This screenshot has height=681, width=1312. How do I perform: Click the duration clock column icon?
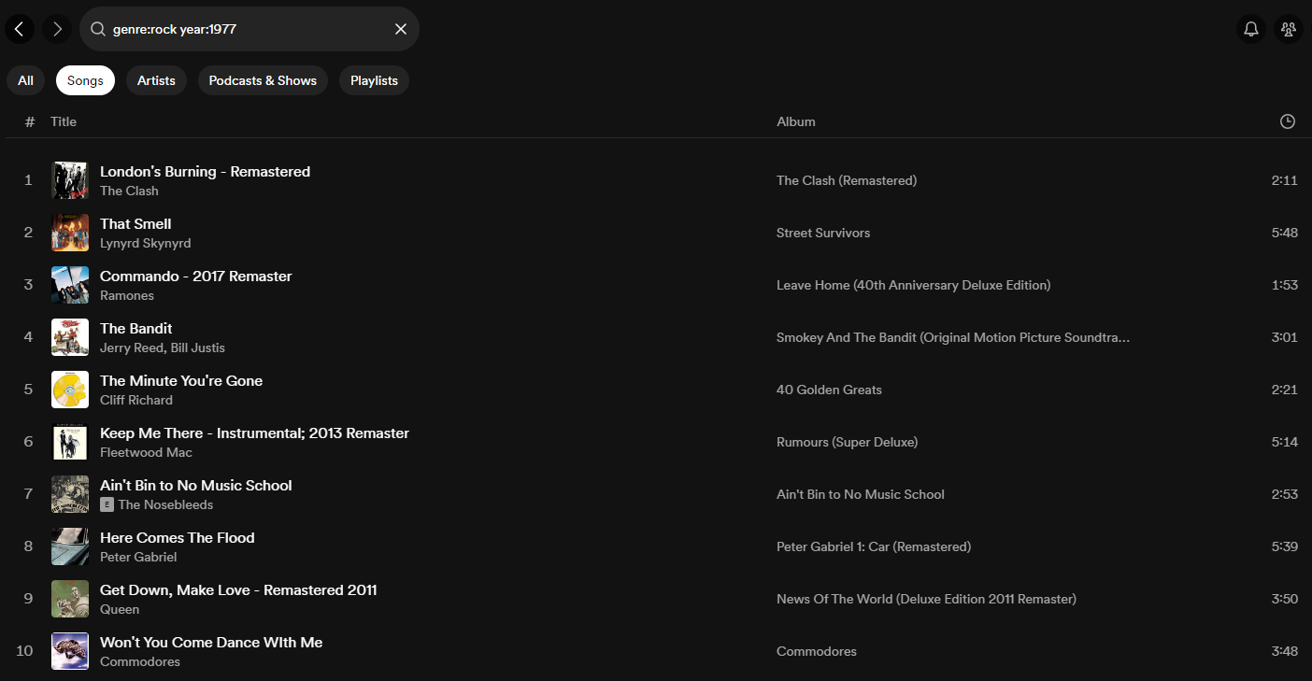tap(1287, 121)
